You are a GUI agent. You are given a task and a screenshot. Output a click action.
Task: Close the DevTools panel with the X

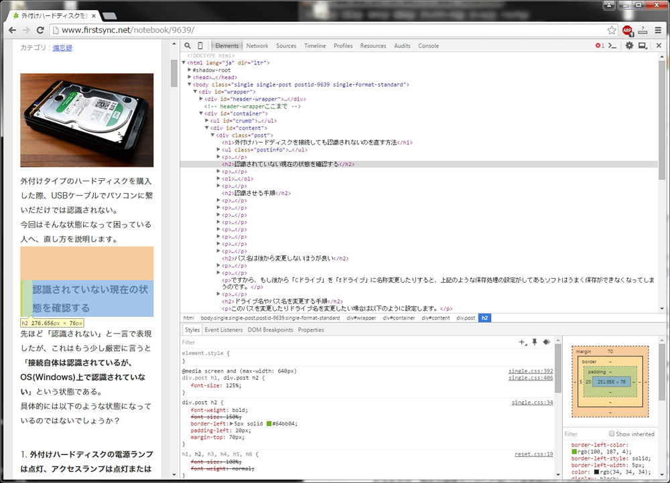(659, 46)
